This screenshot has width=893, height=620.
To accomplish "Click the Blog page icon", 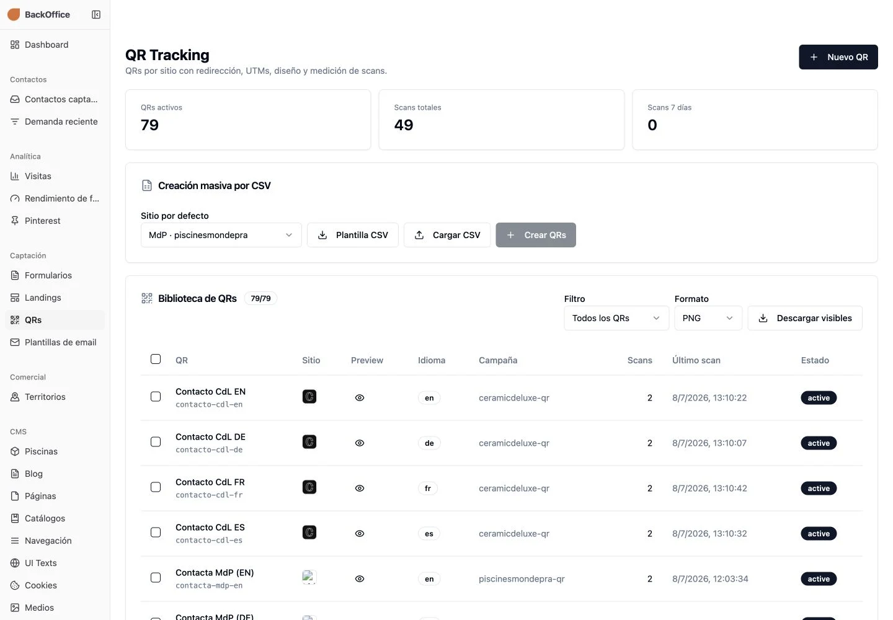I will [15, 474].
